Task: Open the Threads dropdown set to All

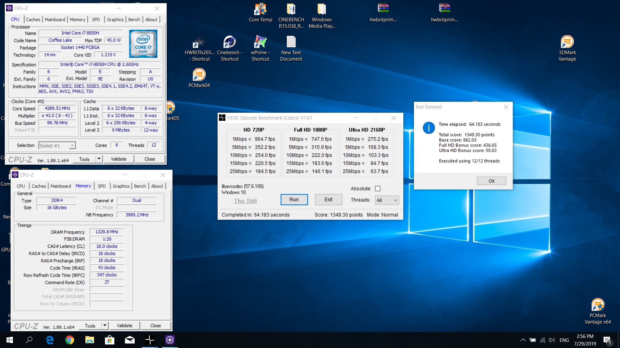Action: [387, 200]
